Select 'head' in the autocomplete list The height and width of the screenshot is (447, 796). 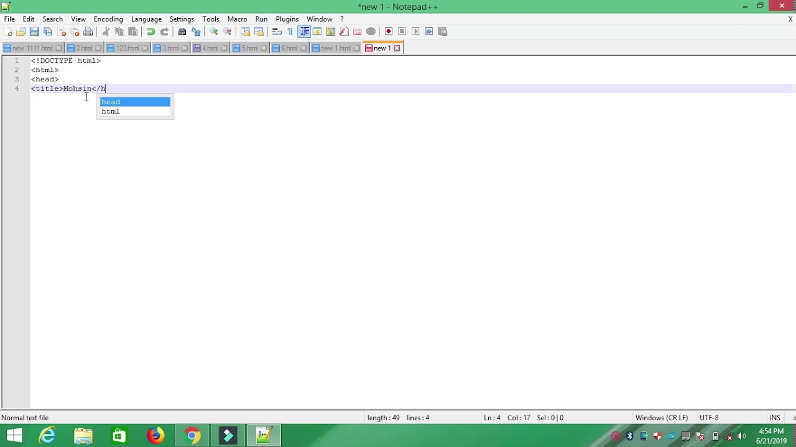coord(135,102)
